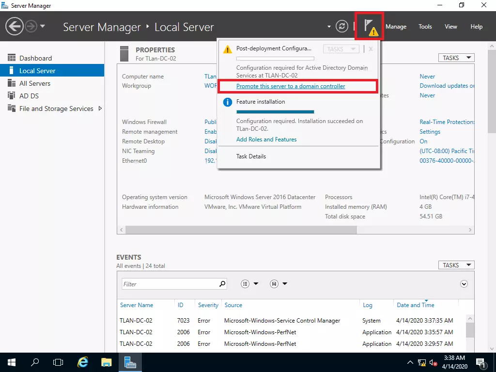Click the taskbar Search icon
The height and width of the screenshot is (372, 496).
click(x=35, y=362)
